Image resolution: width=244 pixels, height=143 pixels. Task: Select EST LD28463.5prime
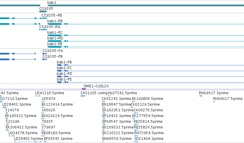[x=28, y=139]
